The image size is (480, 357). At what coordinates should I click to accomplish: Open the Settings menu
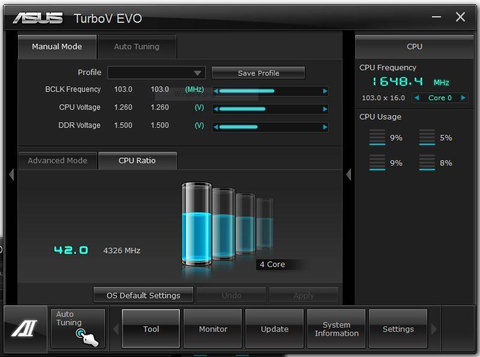tap(398, 329)
